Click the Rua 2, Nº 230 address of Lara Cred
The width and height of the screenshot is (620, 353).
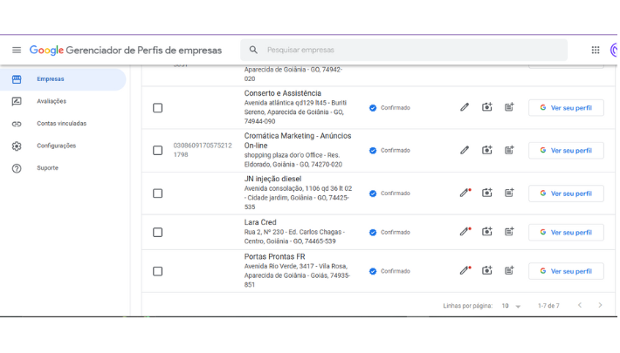point(294,236)
